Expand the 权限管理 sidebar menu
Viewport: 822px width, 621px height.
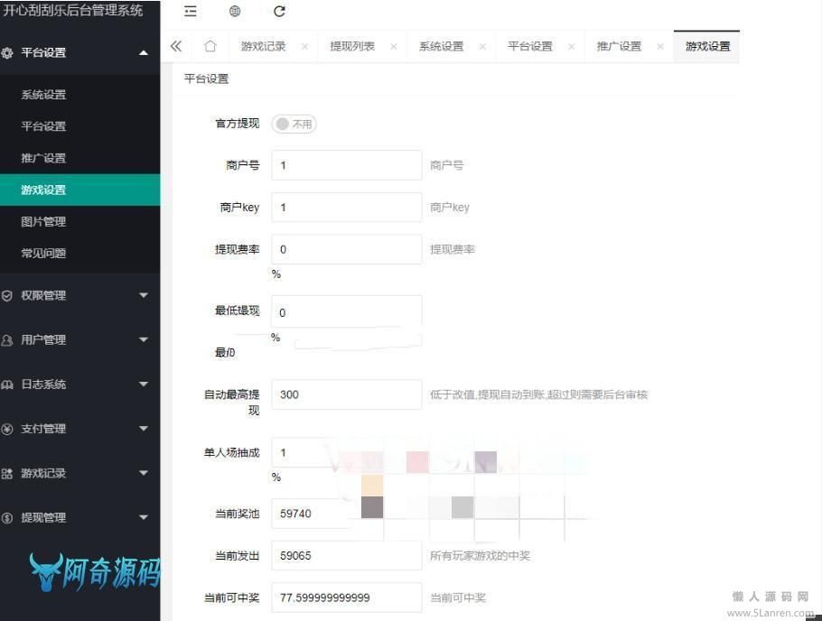point(79,295)
